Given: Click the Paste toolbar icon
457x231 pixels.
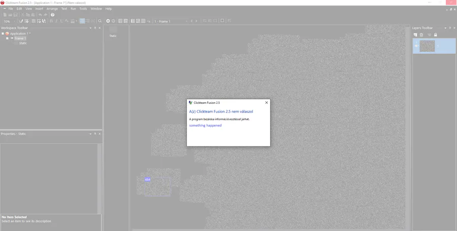Looking at the screenshot, I should 33,15.
